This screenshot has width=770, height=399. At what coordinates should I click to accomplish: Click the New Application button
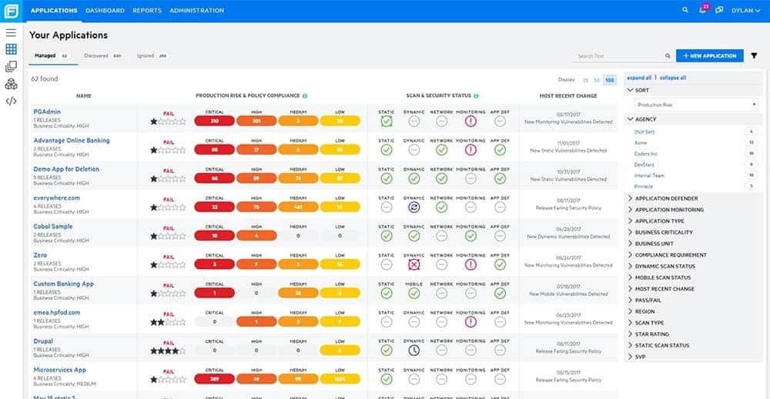710,56
